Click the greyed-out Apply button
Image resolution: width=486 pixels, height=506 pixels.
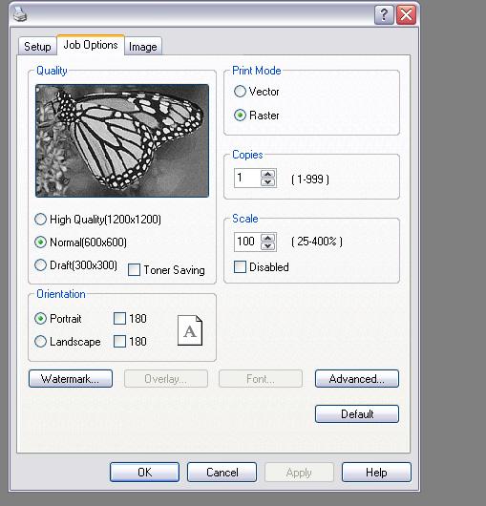coord(299,473)
